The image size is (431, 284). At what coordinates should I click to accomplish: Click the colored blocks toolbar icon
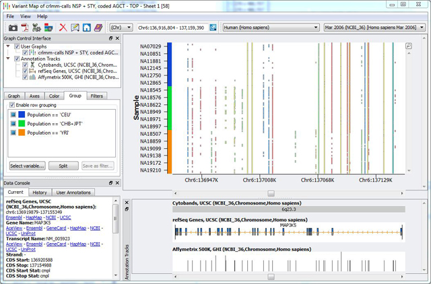(x=48, y=28)
